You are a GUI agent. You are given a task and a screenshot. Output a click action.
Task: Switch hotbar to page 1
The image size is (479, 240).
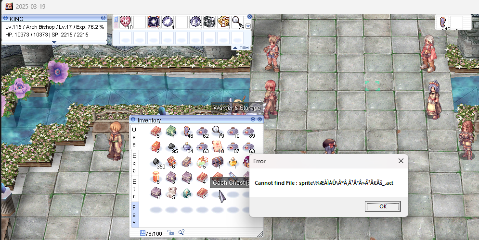(116, 19)
